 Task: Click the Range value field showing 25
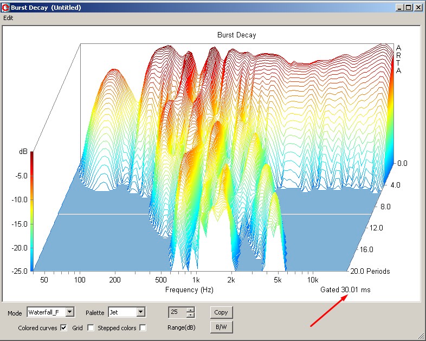click(177, 312)
